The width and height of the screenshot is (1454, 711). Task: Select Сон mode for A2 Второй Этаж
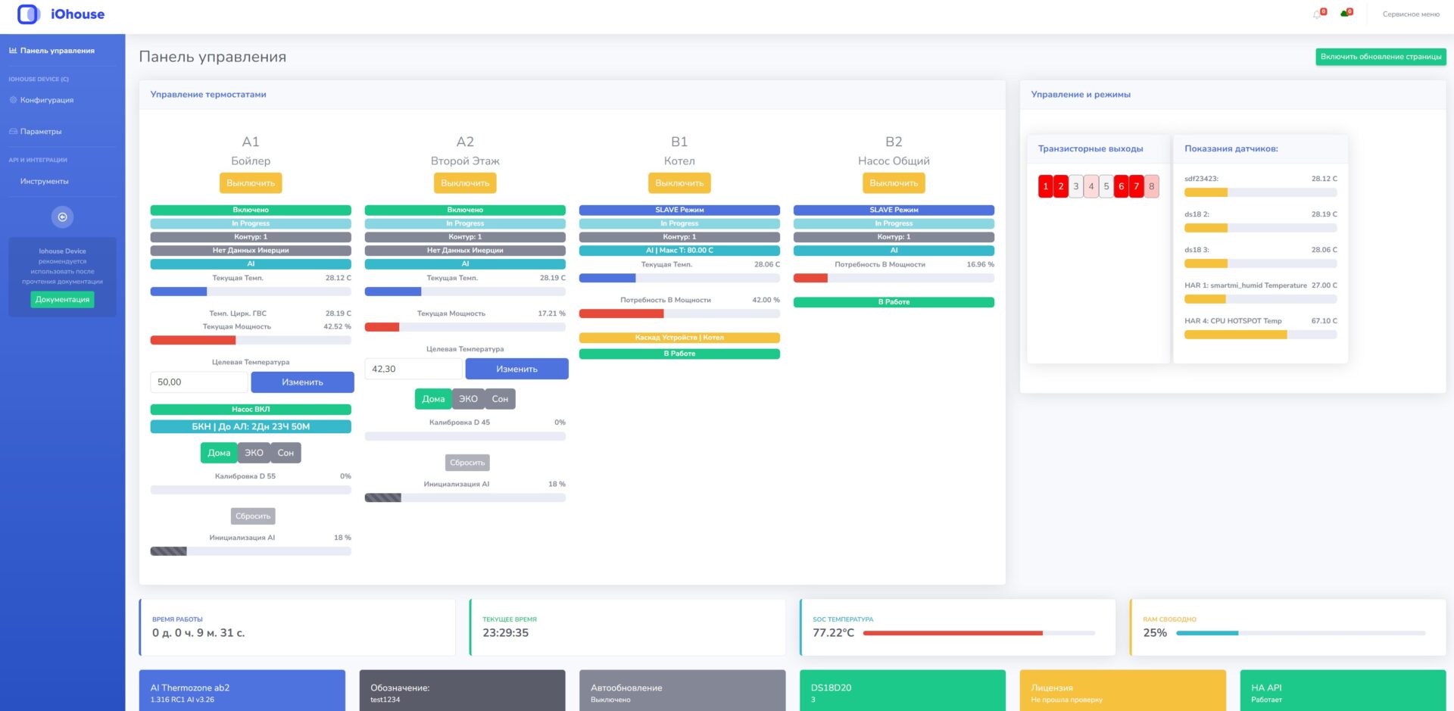click(x=500, y=399)
